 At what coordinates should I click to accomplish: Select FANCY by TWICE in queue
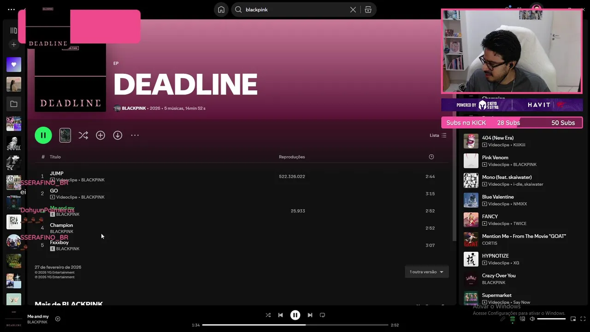click(521, 220)
